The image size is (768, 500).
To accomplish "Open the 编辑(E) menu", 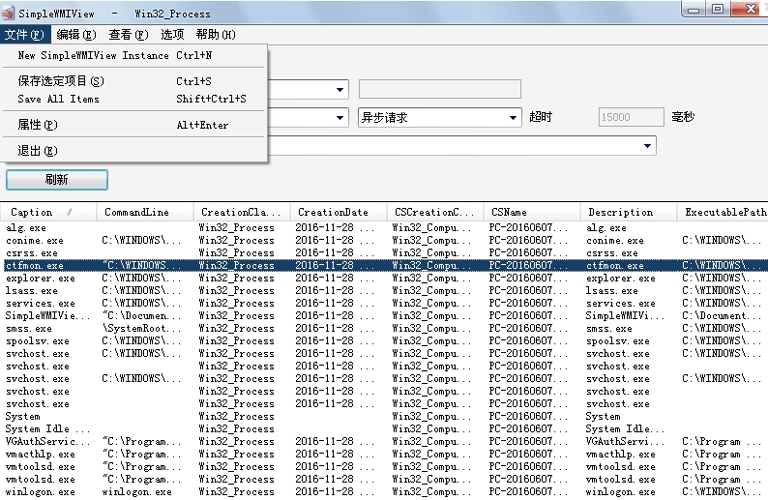I will pyautogui.click(x=76, y=35).
